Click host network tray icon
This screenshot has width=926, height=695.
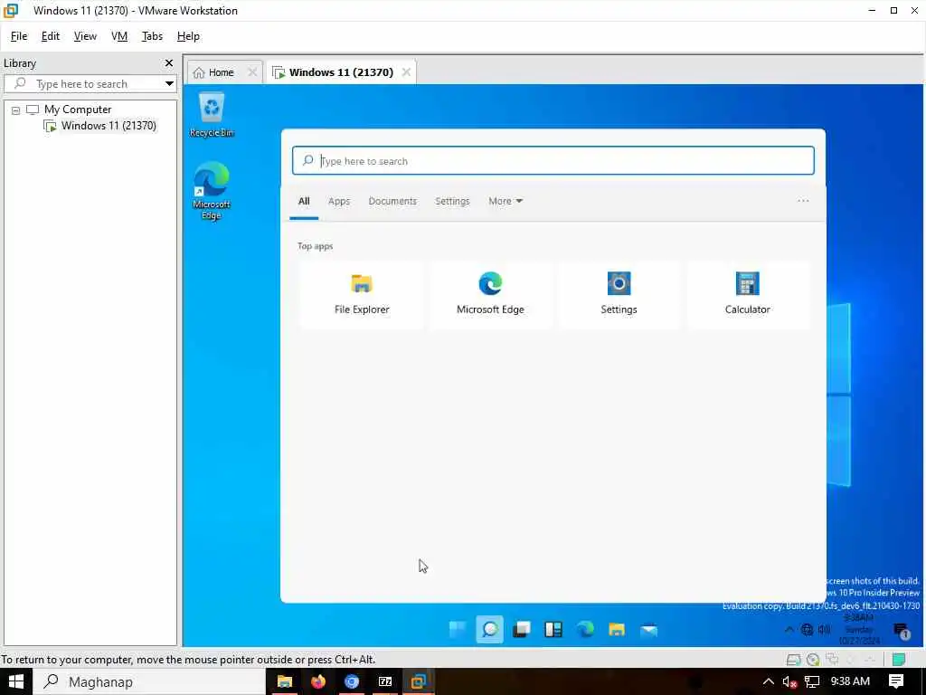(812, 681)
